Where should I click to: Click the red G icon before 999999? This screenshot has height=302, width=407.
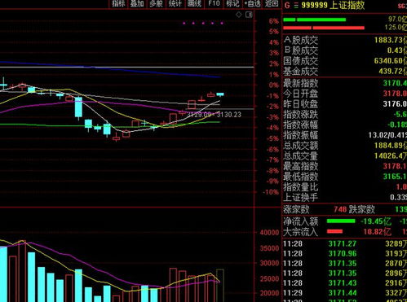click(x=287, y=5)
